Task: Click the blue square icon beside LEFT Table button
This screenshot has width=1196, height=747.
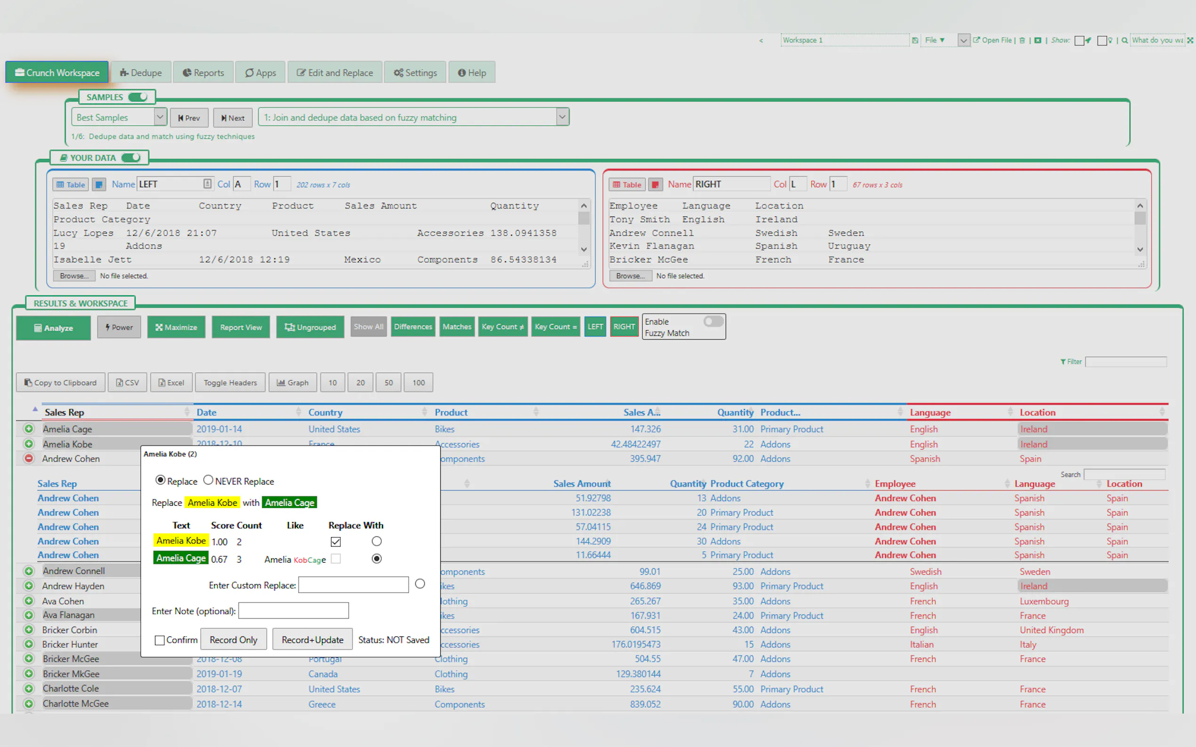Action: [99, 185]
